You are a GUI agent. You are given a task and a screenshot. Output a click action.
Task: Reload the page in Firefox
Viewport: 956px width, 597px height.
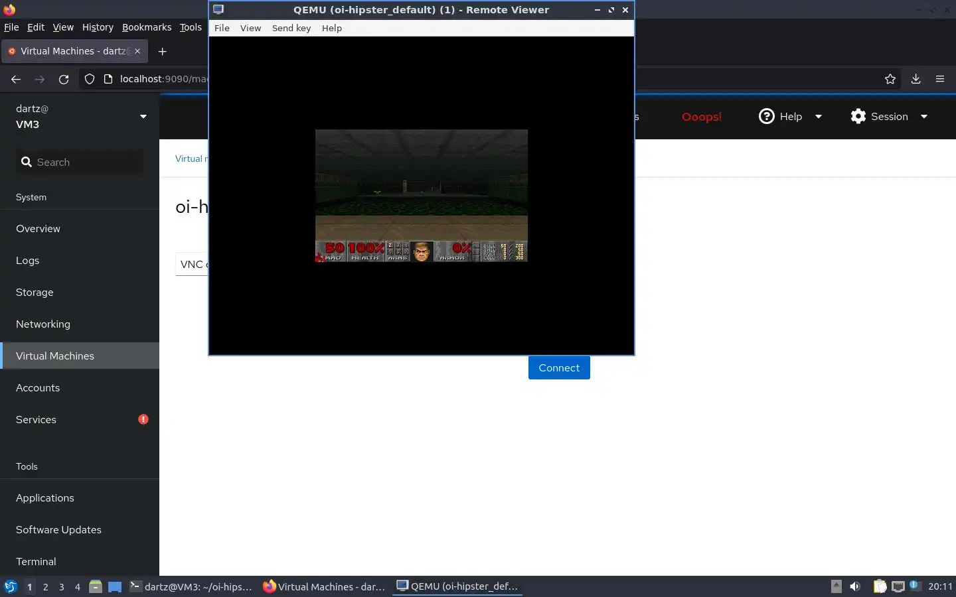click(64, 79)
